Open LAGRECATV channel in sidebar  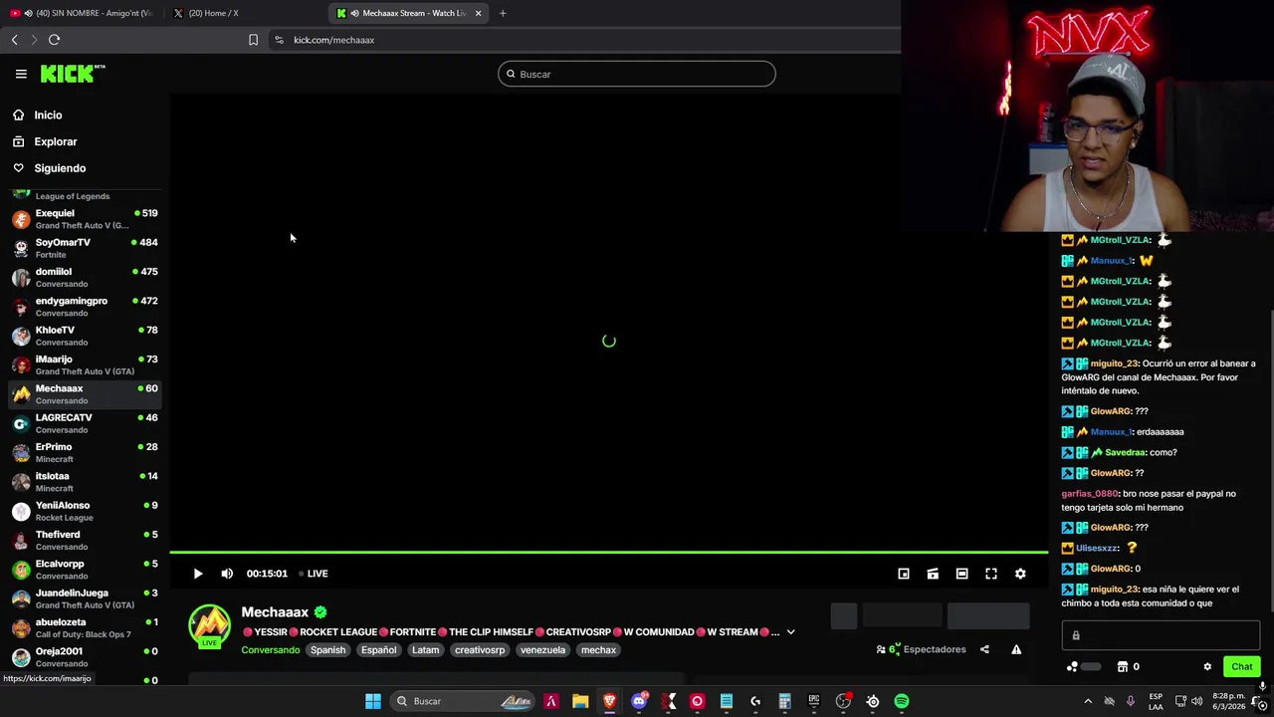pos(85,423)
